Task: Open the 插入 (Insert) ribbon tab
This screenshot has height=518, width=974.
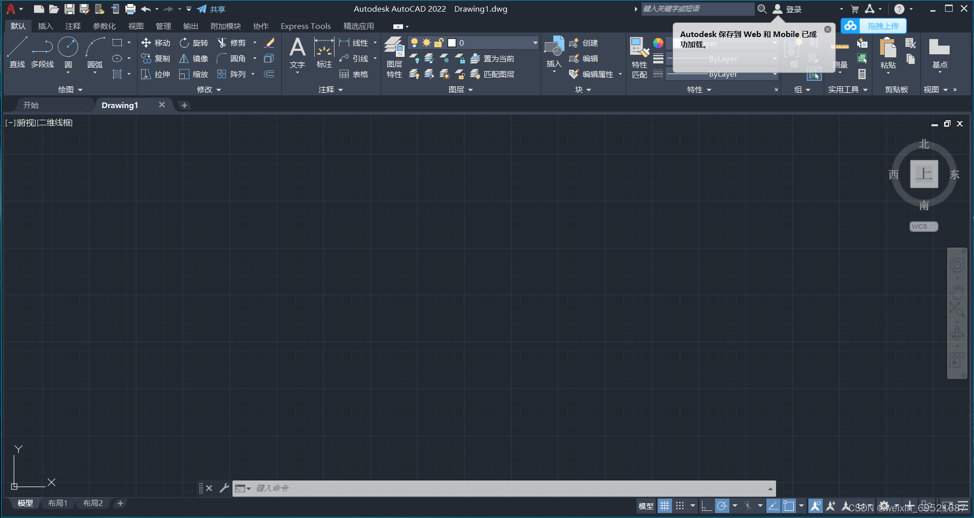Action: point(45,26)
